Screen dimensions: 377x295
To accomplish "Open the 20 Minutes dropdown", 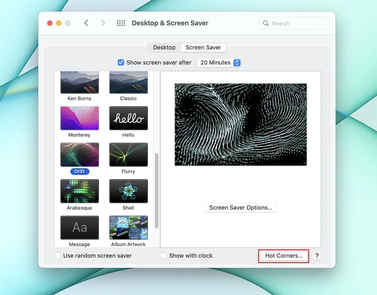I will [x=219, y=63].
